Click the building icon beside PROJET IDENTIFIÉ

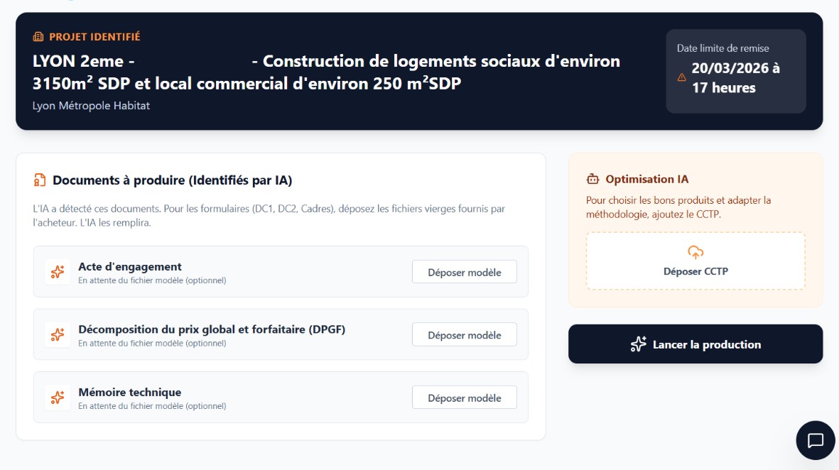point(38,37)
